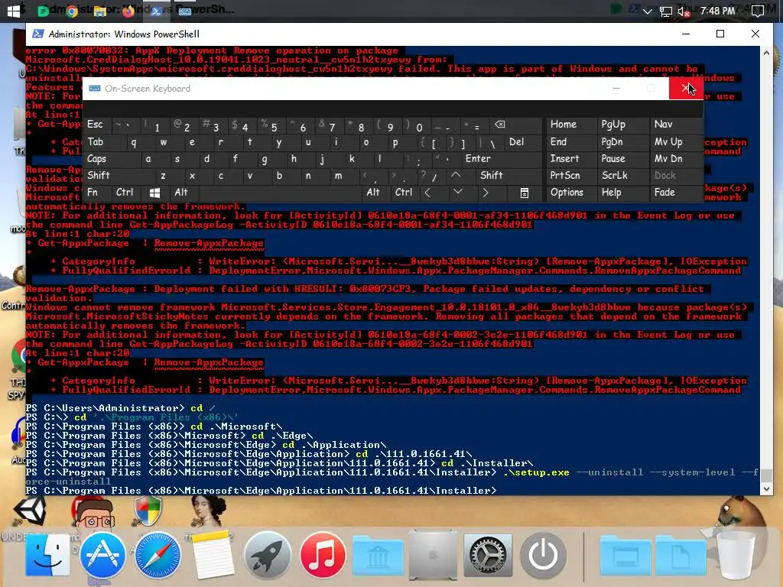Click the Windows logo key on keyboard
The height and width of the screenshot is (587, 783).
(154, 193)
